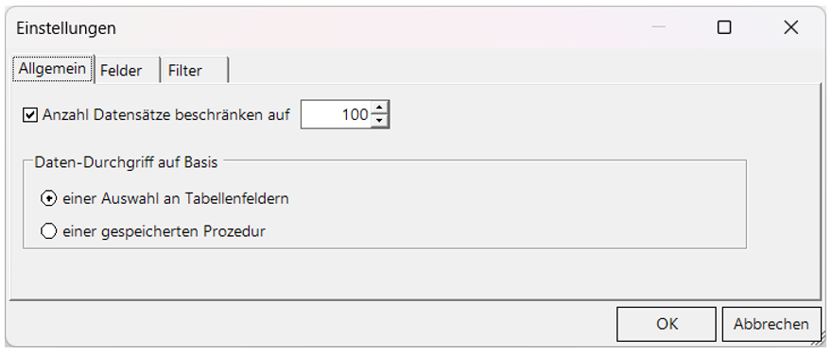Confirm settings with the OK button
Viewport: 832px width, 354px height.
point(667,324)
